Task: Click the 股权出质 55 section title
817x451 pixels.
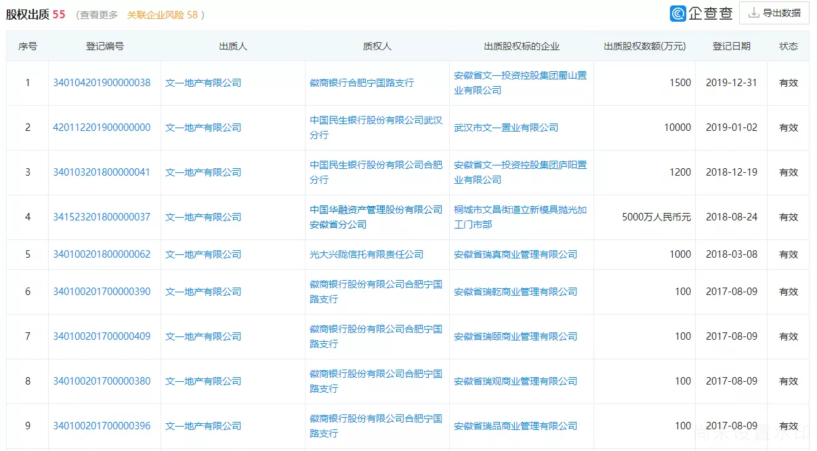Action: (36, 14)
